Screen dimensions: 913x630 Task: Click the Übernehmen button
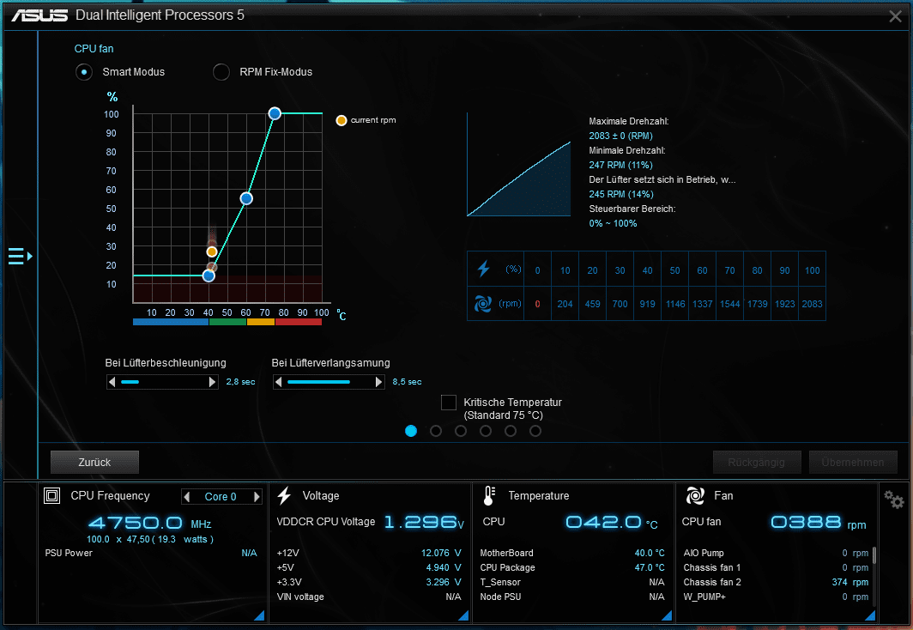point(852,463)
